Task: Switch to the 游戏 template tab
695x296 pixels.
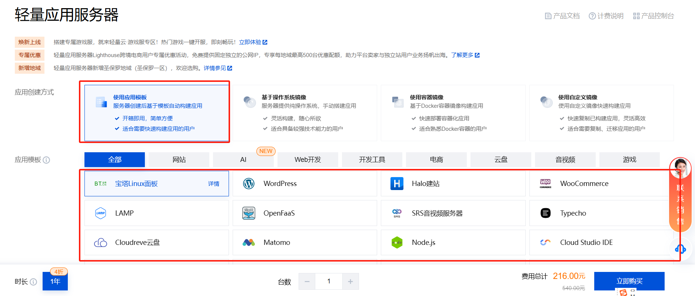Action: [x=629, y=160]
